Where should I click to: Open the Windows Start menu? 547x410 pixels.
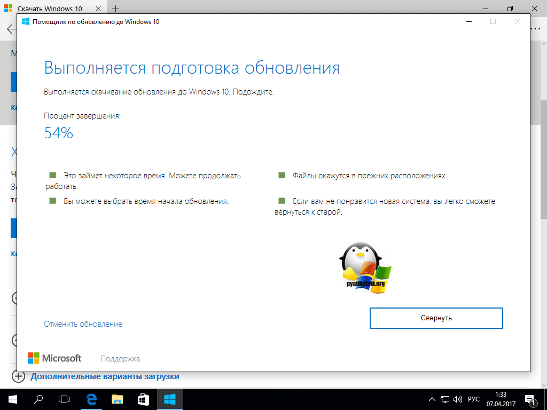pos(13,399)
